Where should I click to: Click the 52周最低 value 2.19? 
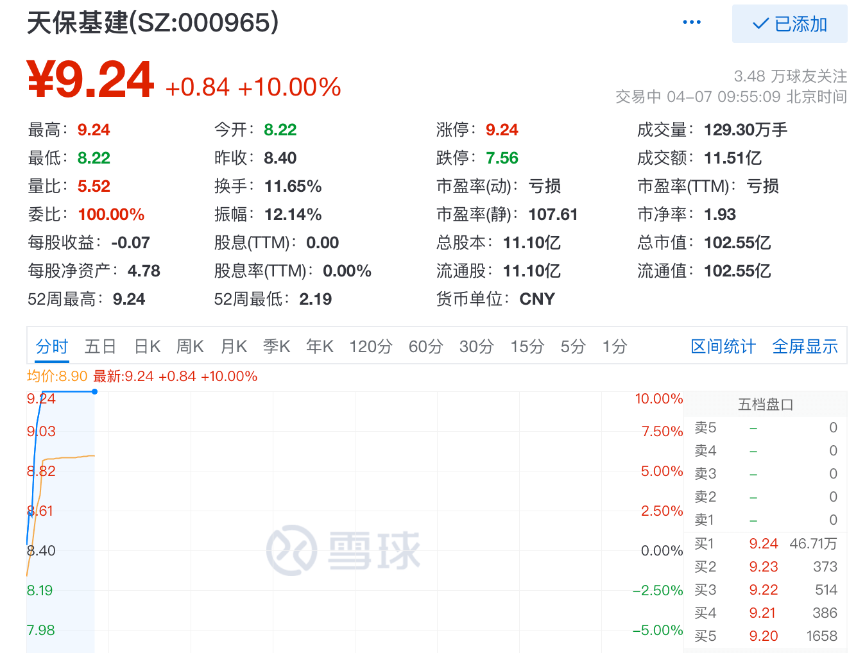(x=315, y=299)
